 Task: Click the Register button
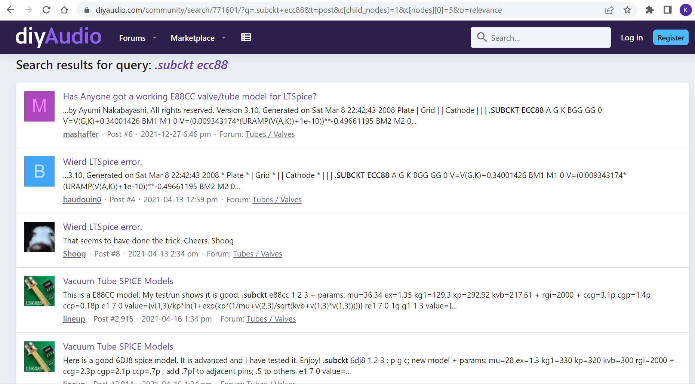pyautogui.click(x=671, y=37)
